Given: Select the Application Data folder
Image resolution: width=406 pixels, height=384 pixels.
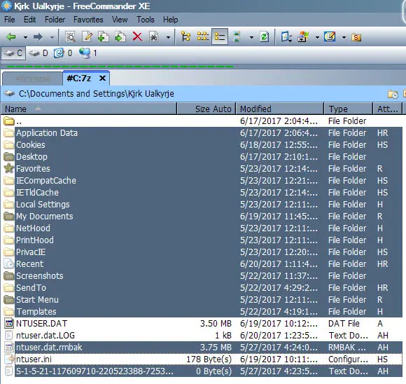Looking at the screenshot, I should [203, 133].
